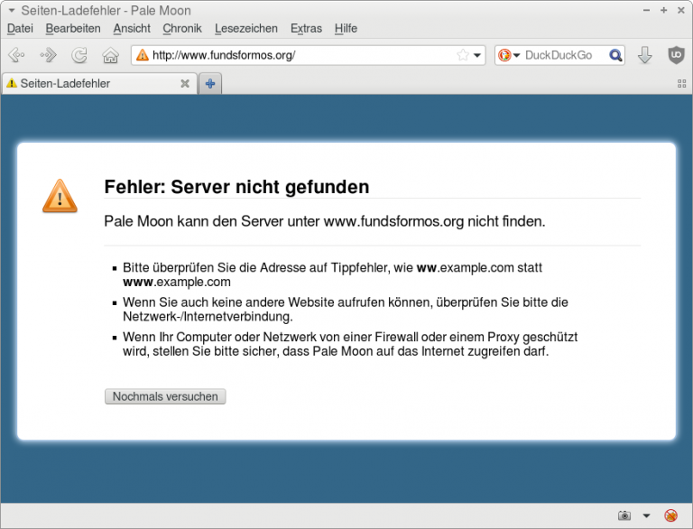Click the bullet about Netzwerk-/Internetverbindung
Screen dimensions: 693x529
[x=346, y=309]
